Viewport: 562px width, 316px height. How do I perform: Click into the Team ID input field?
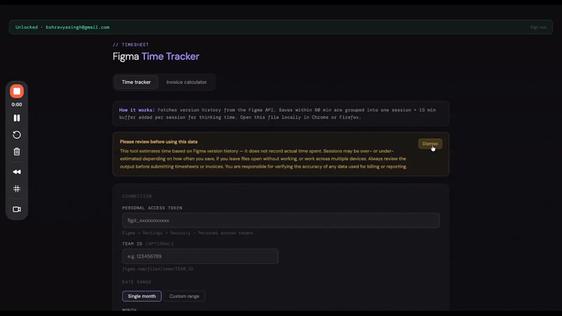[x=200, y=256]
